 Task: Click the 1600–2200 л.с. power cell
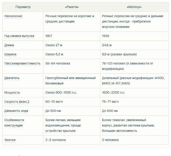tap(113, 93)
